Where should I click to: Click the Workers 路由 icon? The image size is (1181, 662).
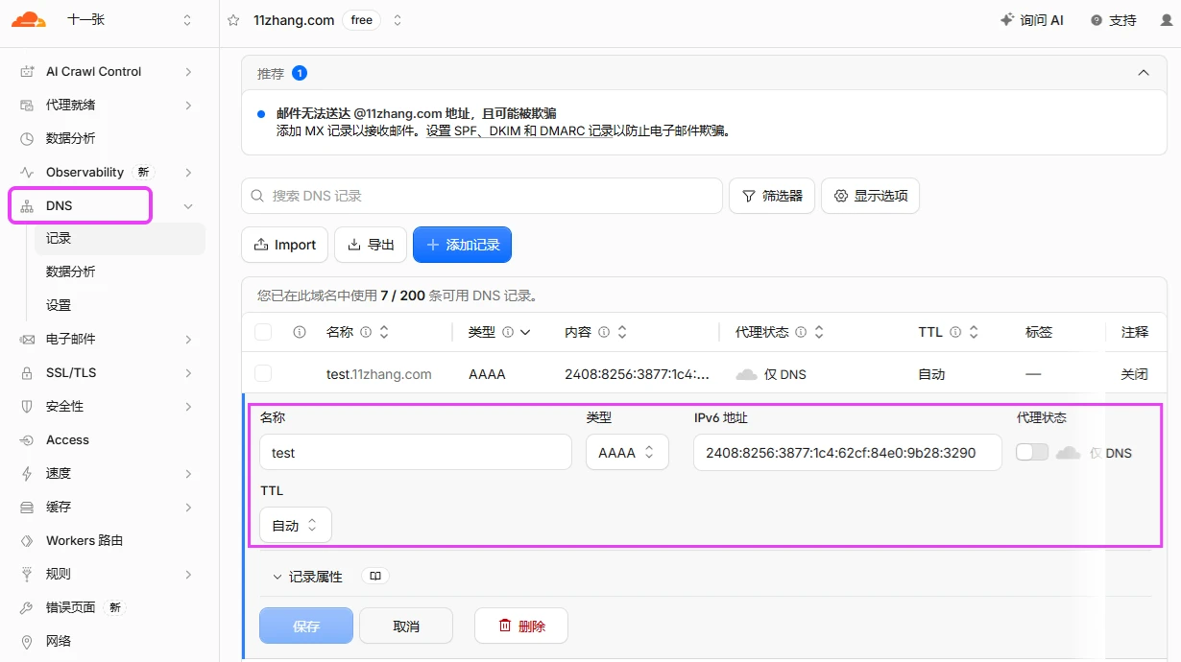[x=27, y=541]
